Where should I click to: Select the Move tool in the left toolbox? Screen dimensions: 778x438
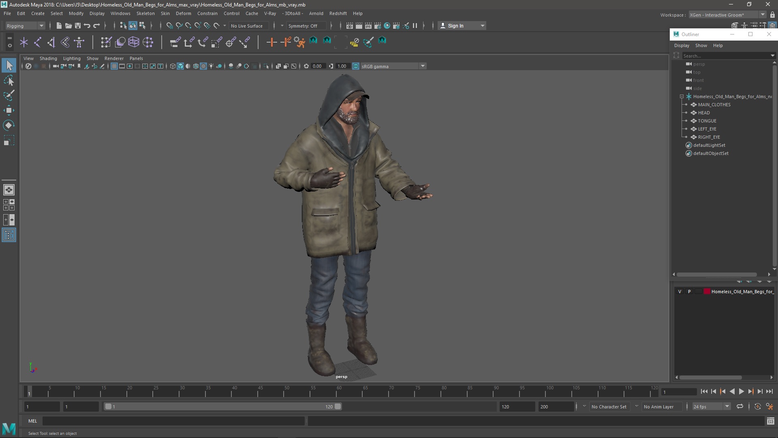[9, 110]
